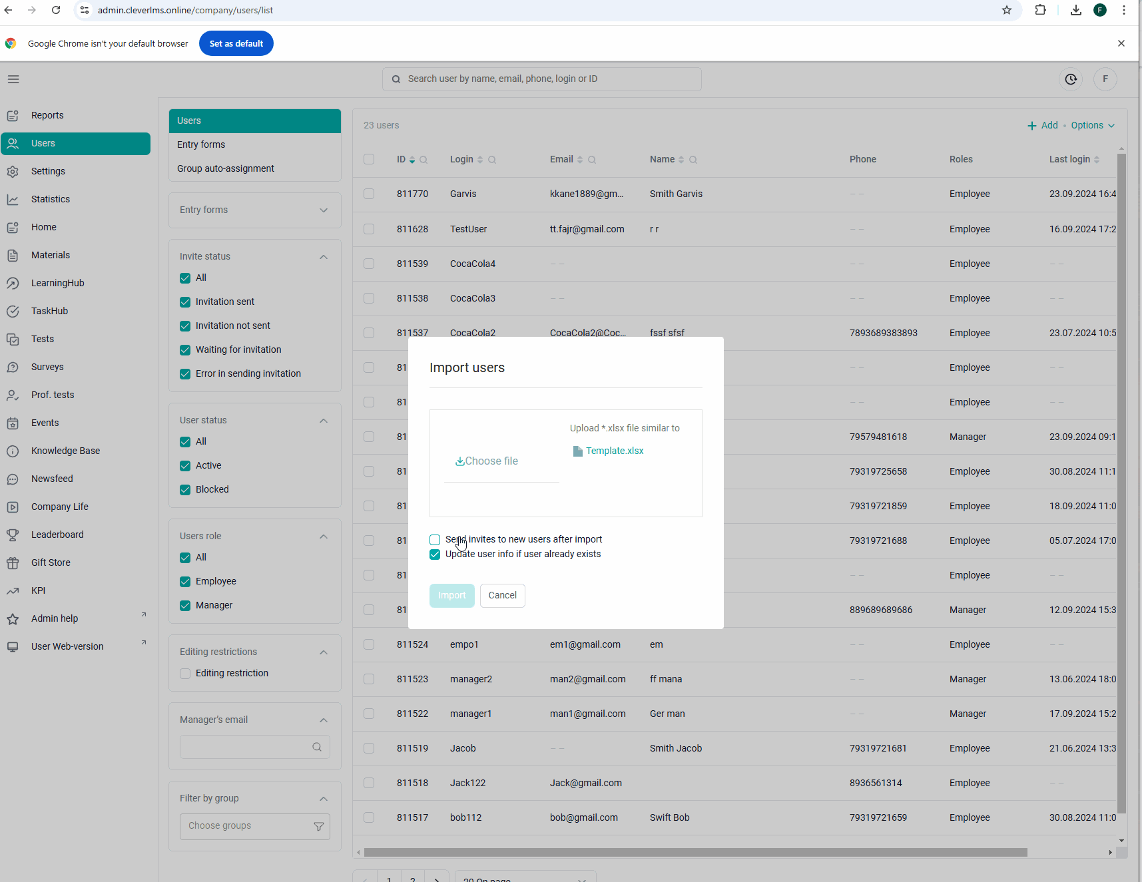1142x882 pixels.
Task: Collapse the User status section
Action: (x=324, y=421)
